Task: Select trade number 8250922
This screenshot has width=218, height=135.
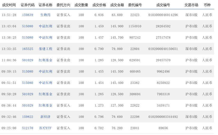Action: pyautogui.click(x=163, y=83)
